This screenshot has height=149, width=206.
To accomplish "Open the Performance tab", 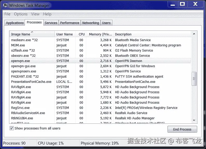I will (70, 23).
